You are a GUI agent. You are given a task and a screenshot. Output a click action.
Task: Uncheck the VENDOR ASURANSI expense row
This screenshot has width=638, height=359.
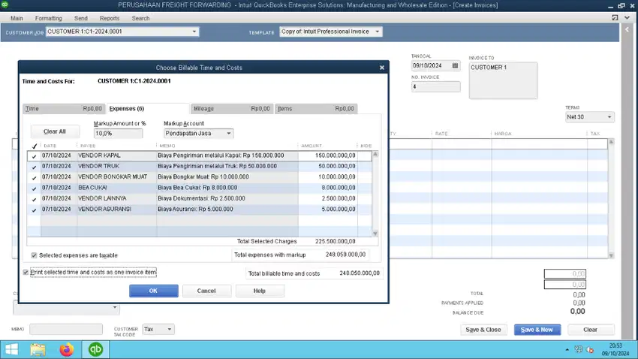point(35,210)
